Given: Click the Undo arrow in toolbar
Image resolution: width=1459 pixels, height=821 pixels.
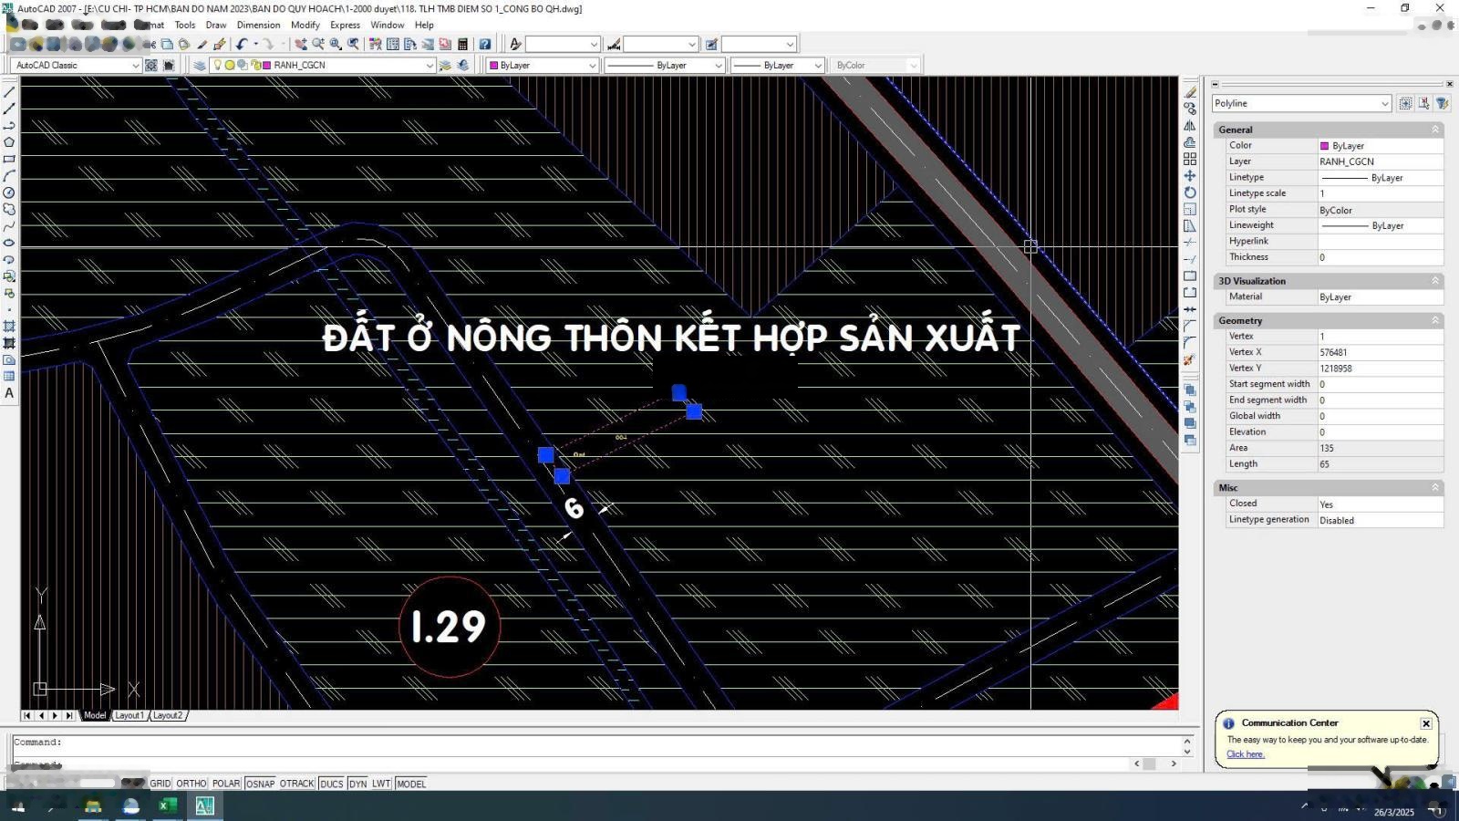Looking at the screenshot, I should 242,44.
